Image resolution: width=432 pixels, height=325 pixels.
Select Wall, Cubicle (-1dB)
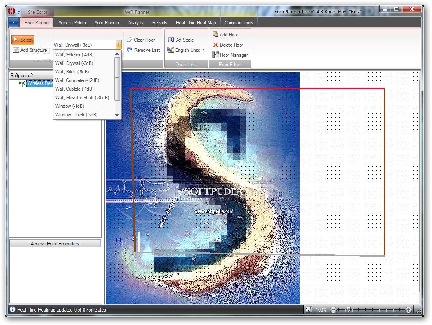pyautogui.click(x=84, y=89)
